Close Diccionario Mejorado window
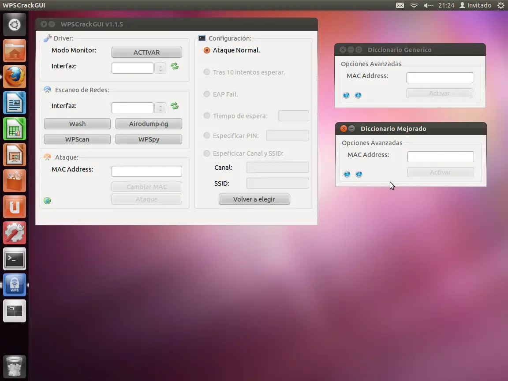The image size is (508, 381). click(x=344, y=129)
